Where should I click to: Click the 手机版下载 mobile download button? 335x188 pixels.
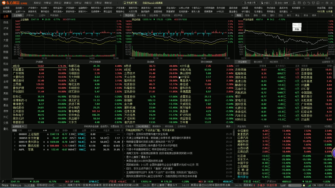[130, 3]
